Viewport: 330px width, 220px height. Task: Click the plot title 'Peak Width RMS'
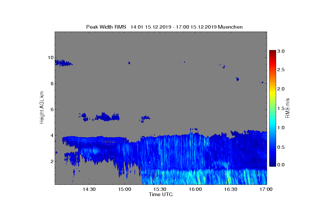coord(106,27)
